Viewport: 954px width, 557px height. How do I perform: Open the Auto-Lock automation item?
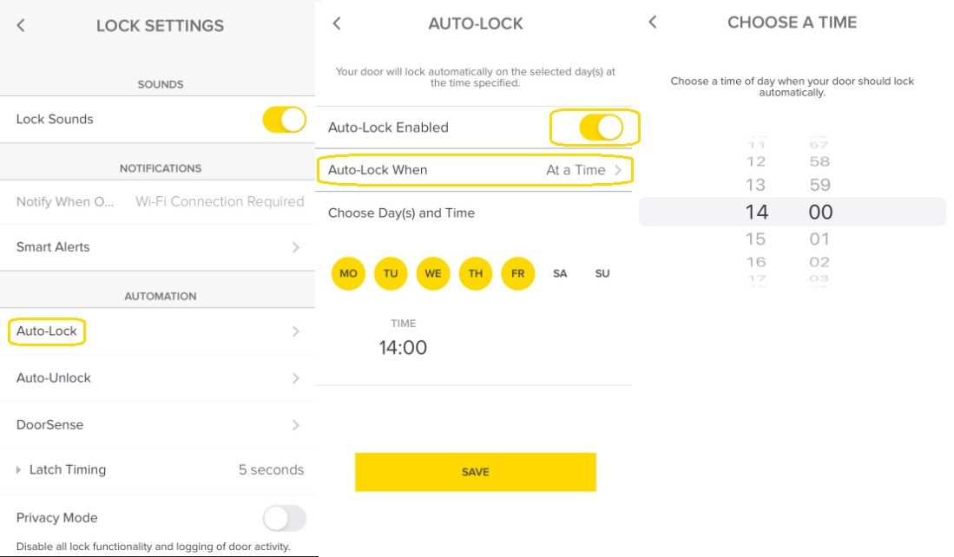[x=48, y=331]
